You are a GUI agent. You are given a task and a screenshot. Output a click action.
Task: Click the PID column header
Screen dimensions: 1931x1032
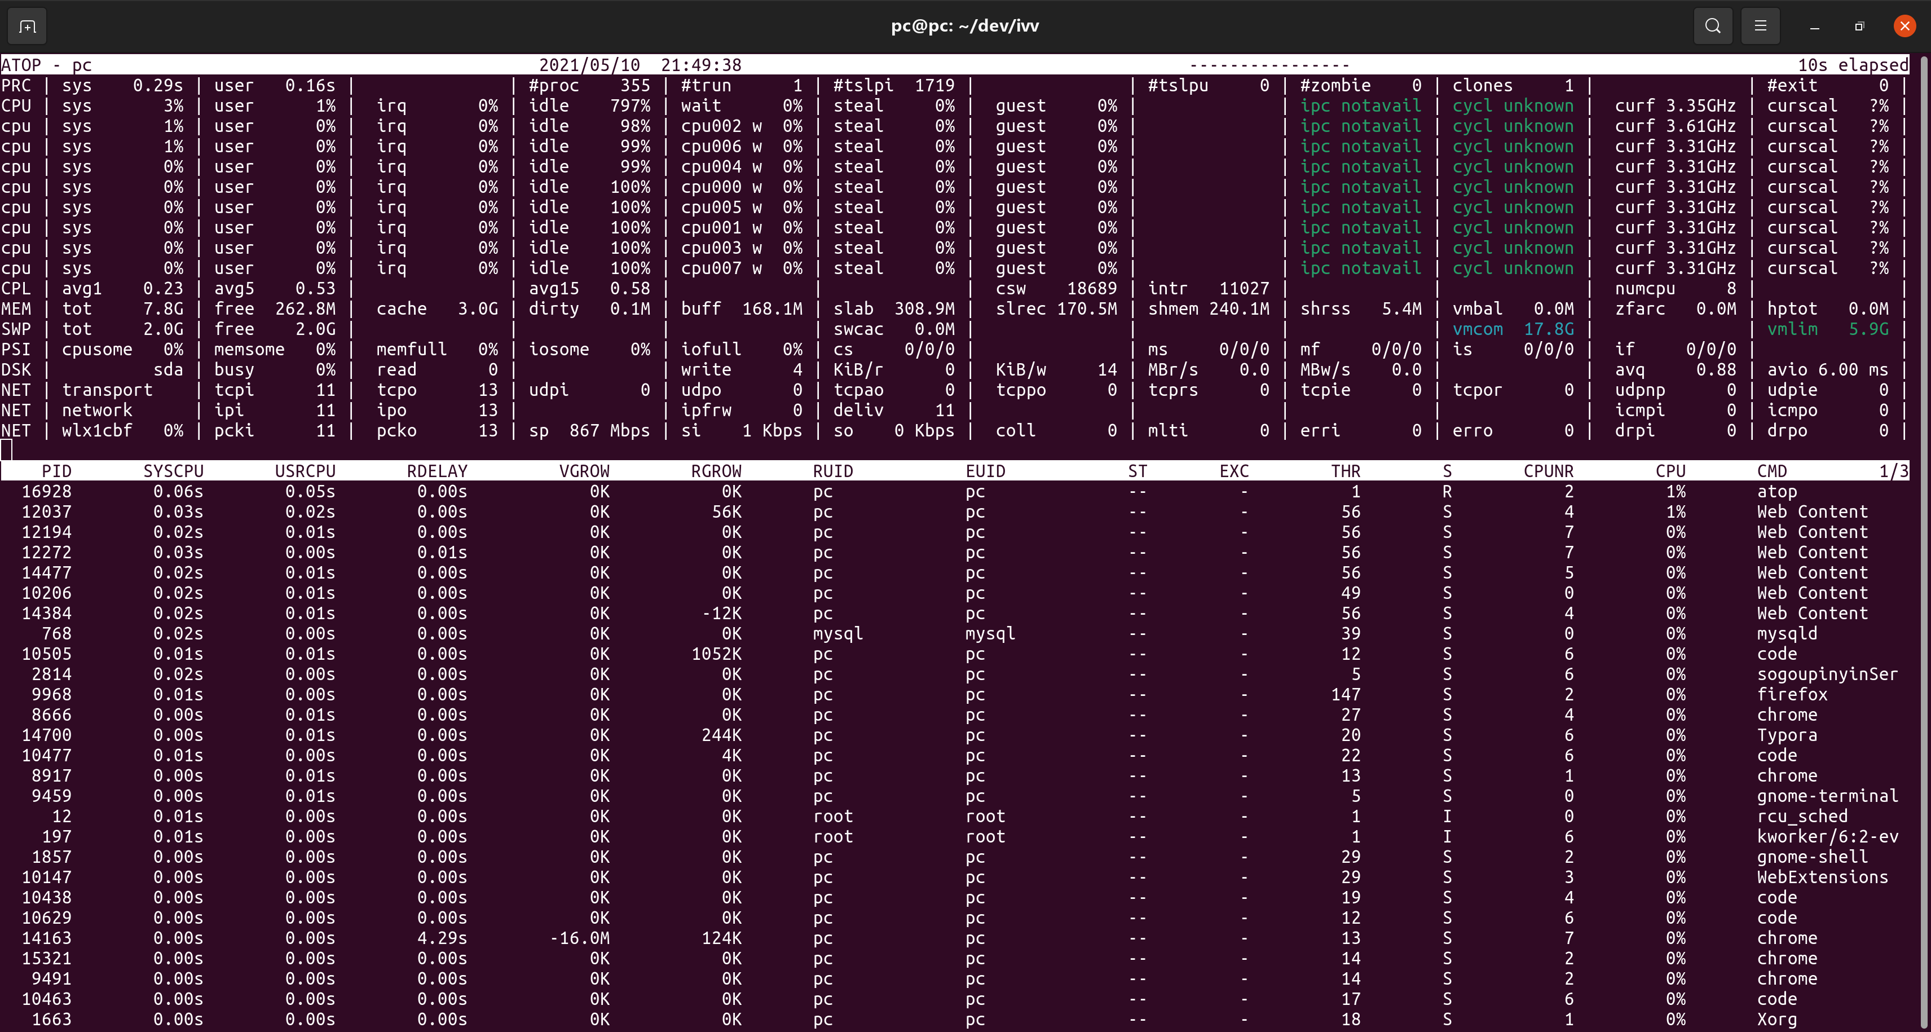tap(56, 471)
